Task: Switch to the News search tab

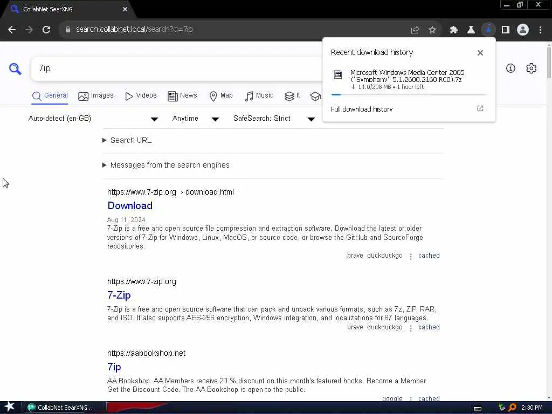Action: [182, 96]
